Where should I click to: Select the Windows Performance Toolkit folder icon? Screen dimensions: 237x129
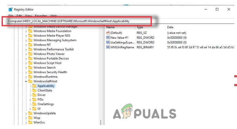click(30, 49)
